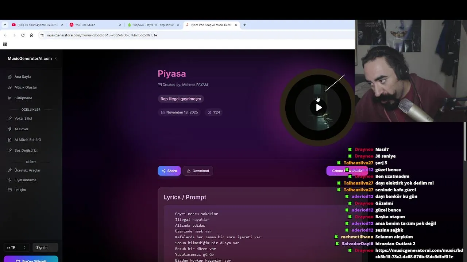Click the browser forward arrow
467x262 pixels.
click(x=14, y=35)
